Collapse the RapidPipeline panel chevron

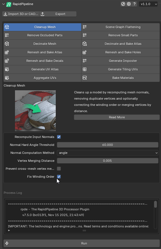click(x=3, y=4)
